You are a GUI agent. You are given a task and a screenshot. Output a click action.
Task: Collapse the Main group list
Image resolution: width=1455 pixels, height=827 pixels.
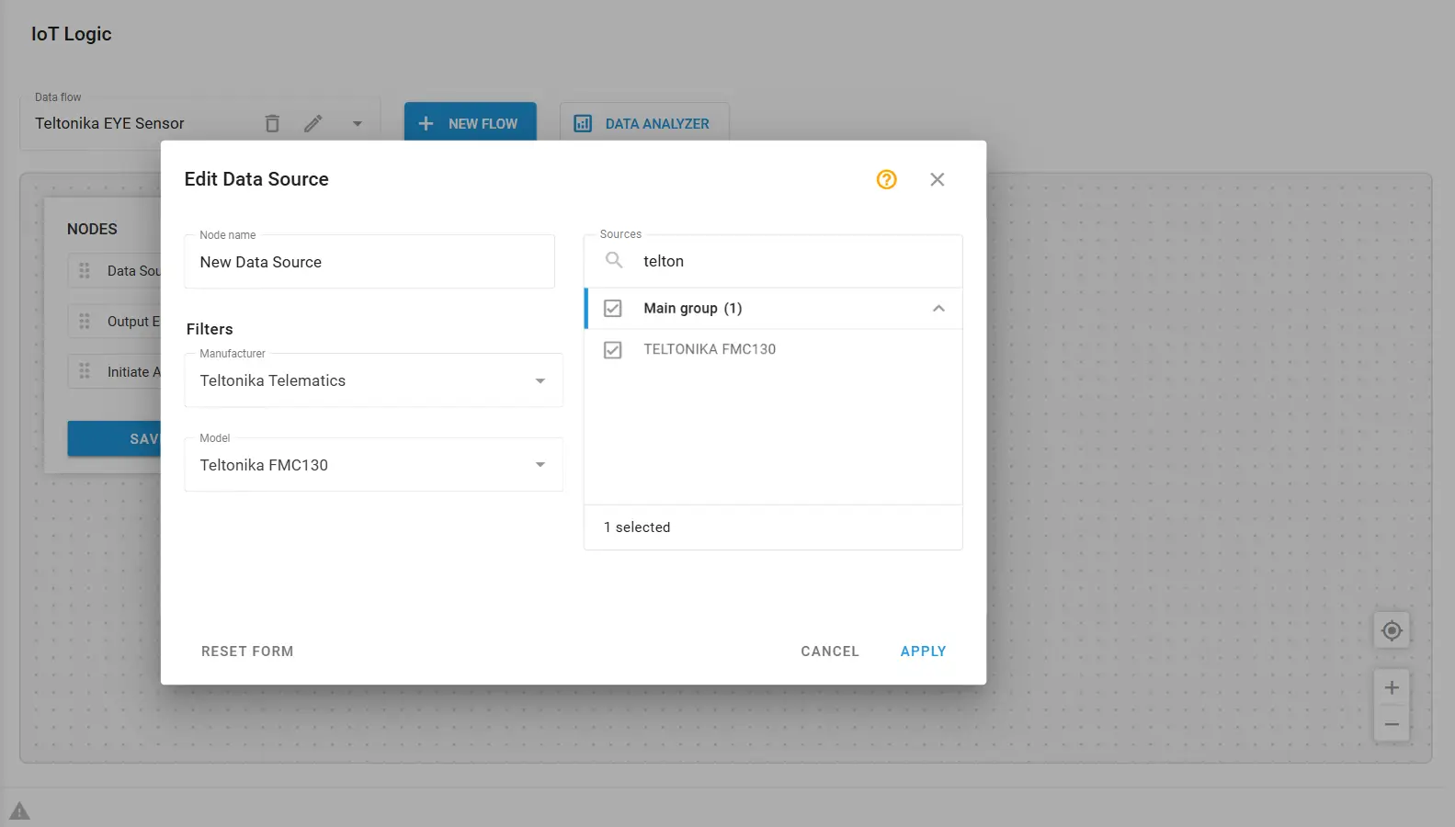click(x=938, y=309)
